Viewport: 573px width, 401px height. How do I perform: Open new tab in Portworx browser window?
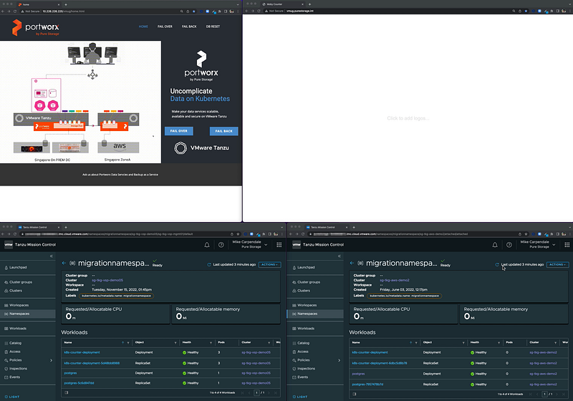click(66, 5)
